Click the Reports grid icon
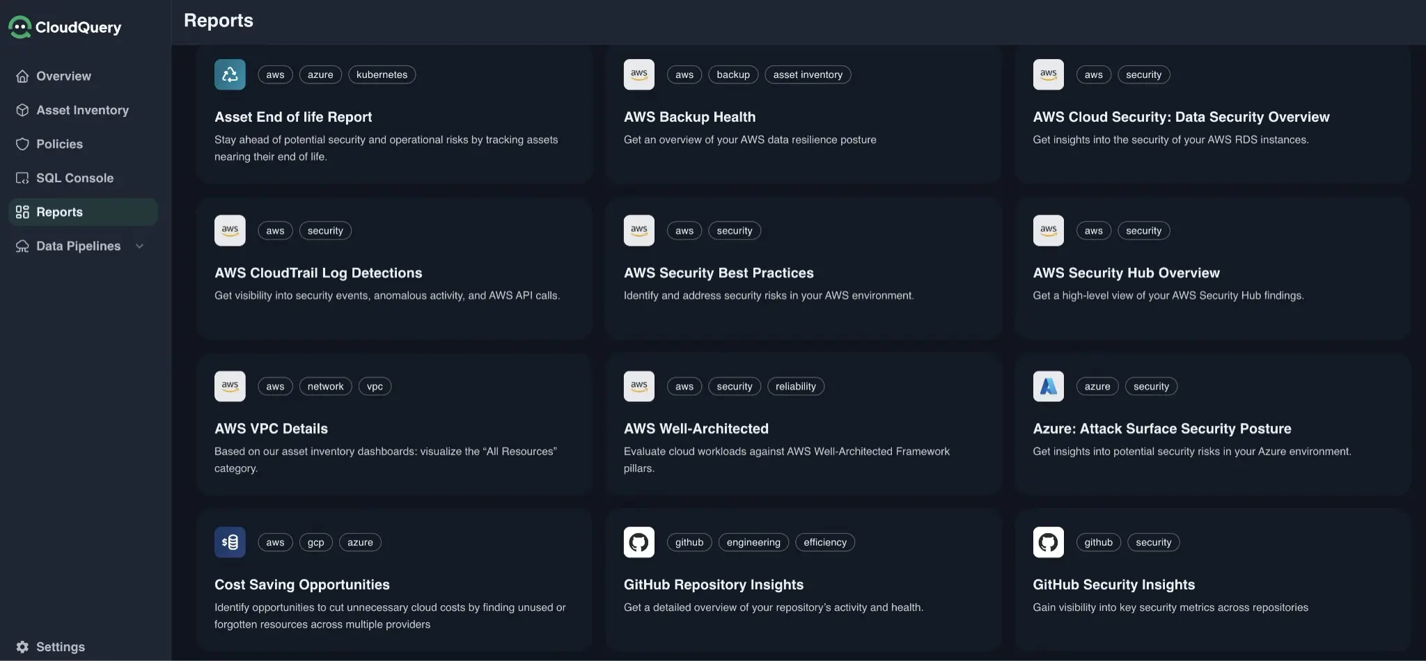Viewport: 1426px width, 661px height. [22, 212]
